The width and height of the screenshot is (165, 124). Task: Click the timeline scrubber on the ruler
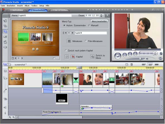79,67
